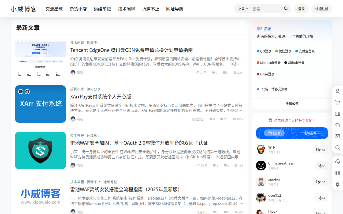The width and height of the screenshot is (343, 214).
Task: Click the search magnifier in the top search box
Action: pos(286,9)
